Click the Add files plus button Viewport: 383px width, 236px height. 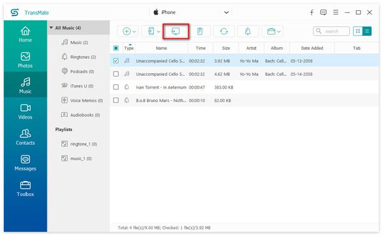point(126,31)
